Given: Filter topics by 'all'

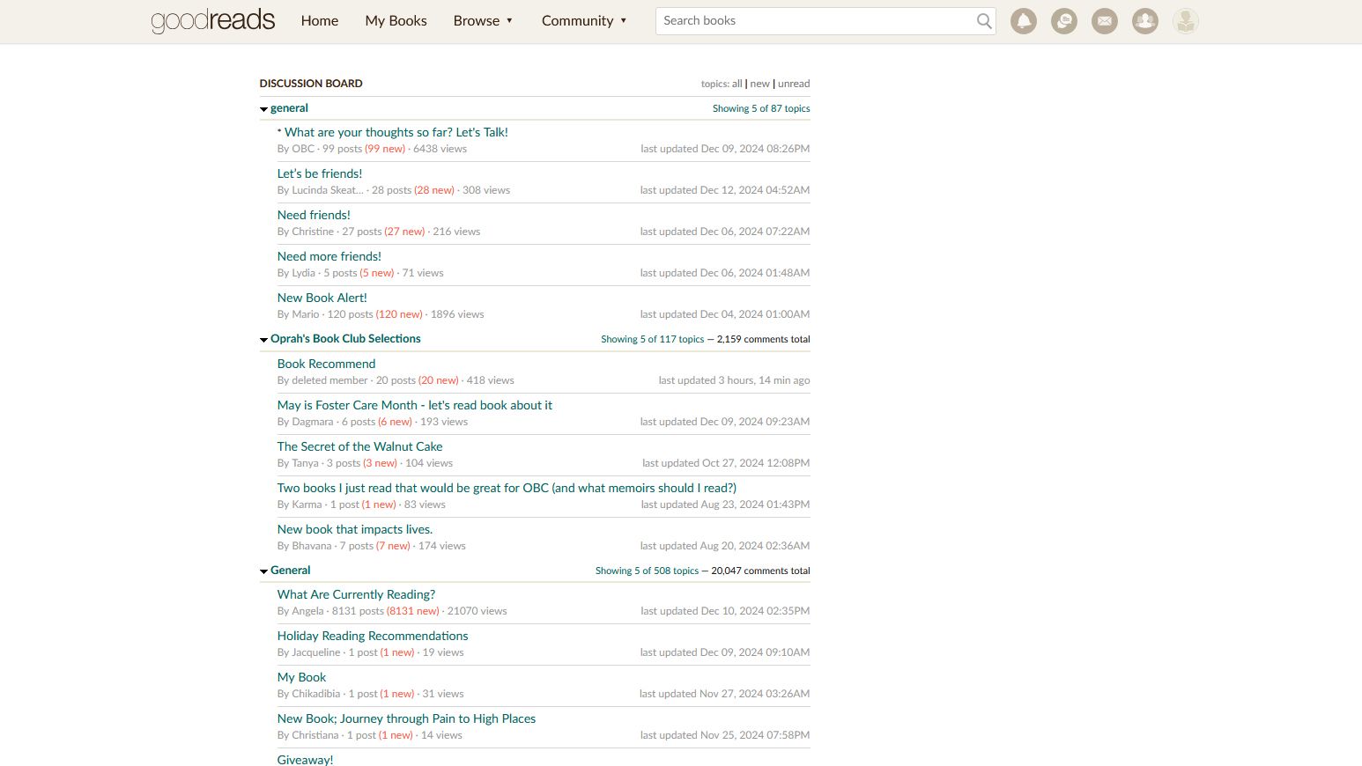Looking at the screenshot, I should [737, 84].
